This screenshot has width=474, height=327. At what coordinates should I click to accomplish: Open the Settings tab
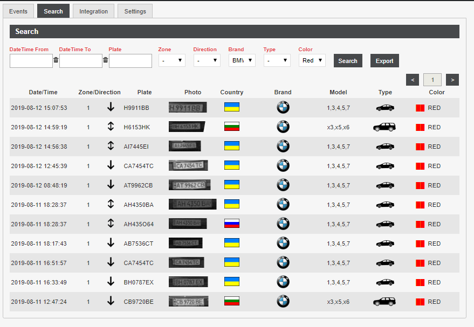(135, 11)
